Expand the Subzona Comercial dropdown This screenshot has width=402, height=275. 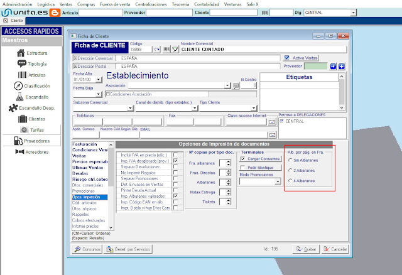point(130,108)
